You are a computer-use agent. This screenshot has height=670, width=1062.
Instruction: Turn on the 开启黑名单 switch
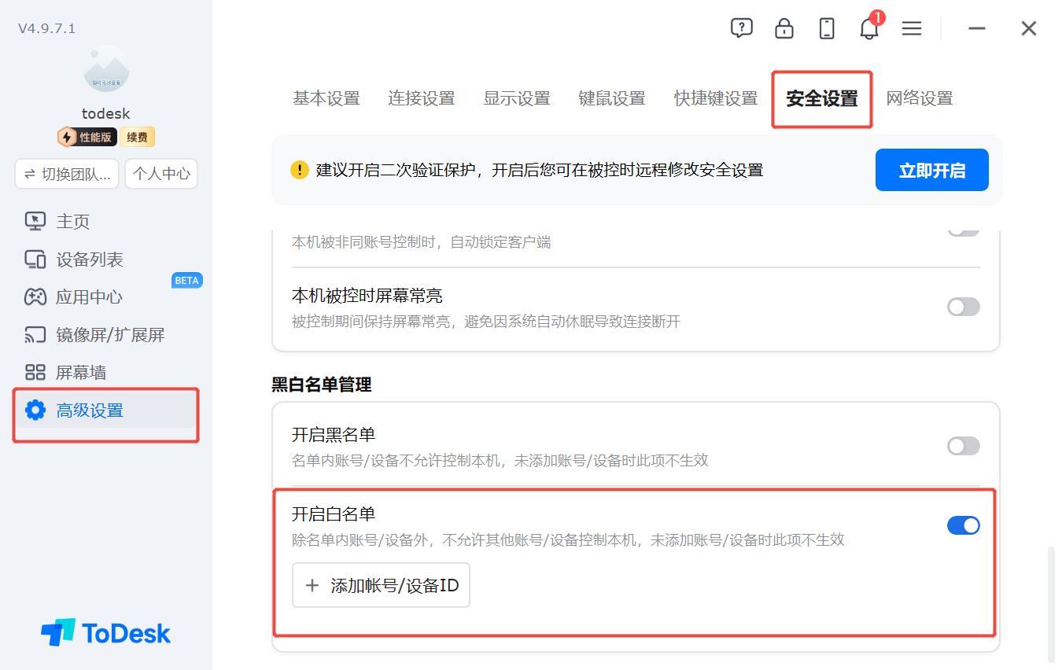pos(964,446)
